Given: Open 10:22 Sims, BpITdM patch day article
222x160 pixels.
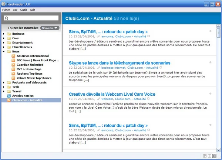Looking at the screenshot, I should [x=108, y=126].
